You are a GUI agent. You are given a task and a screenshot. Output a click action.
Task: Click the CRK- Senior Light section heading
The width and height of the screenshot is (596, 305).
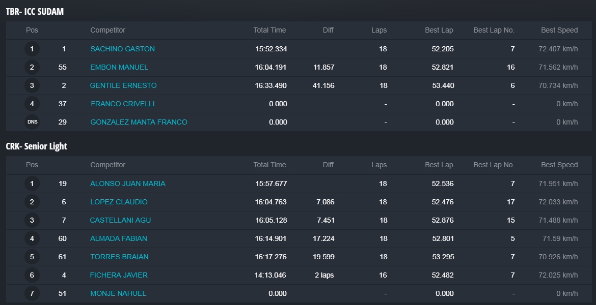tap(37, 146)
